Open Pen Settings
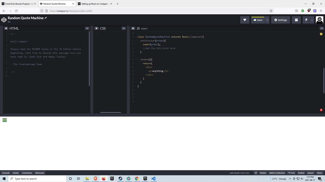Screen dimensions: 325x182 click(x=280, y=20)
